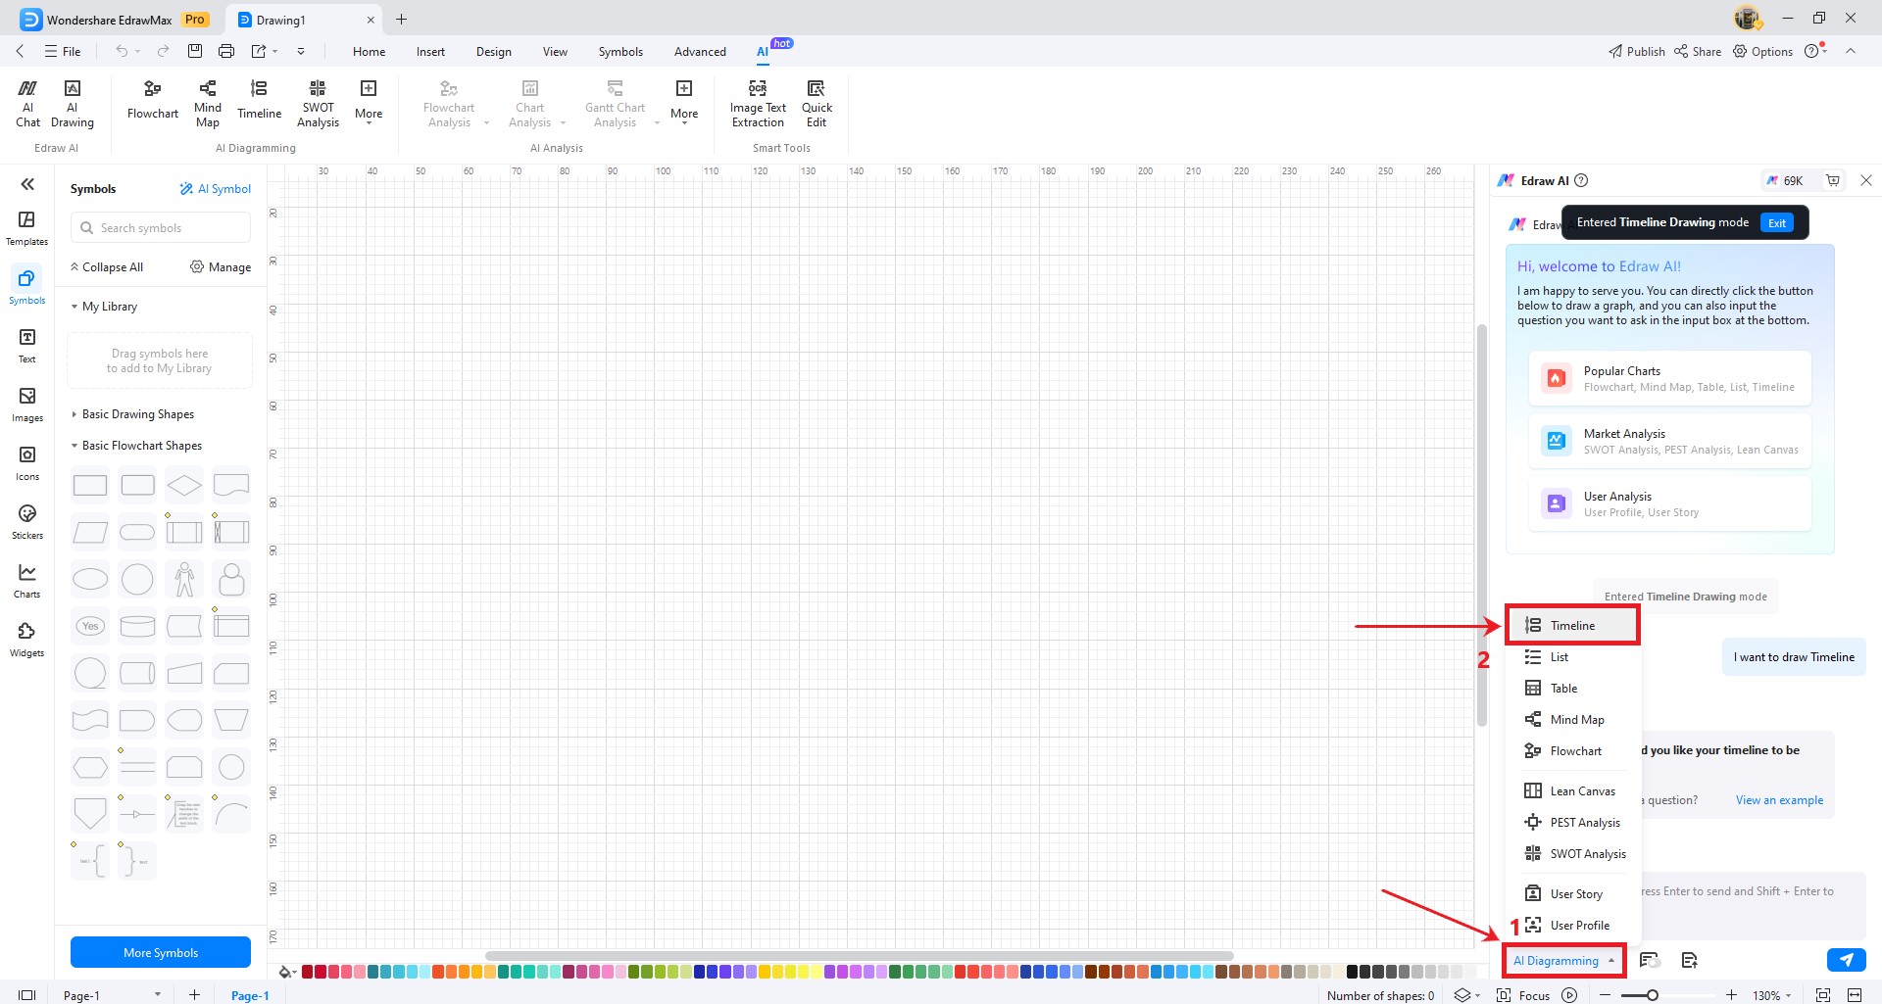Open the Icons panel in left sidebar
The image size is (1882, 1004).
coord(27,463)
